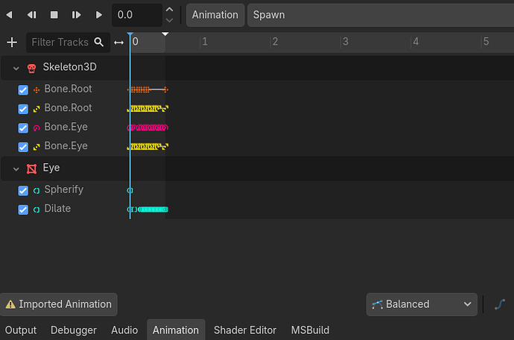The height and width of the screenshot is (340, 514).
Task: Click the blend shape icon for Spherify
Action: tap(37, 191)
